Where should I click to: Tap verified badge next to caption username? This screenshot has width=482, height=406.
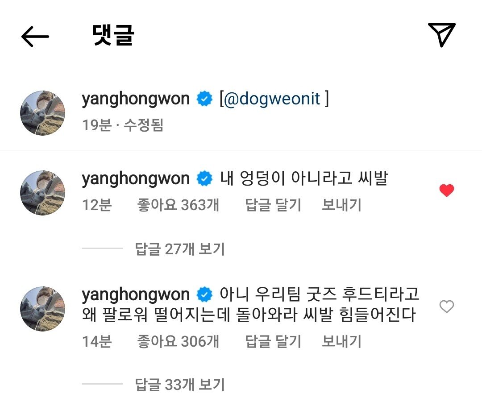(204, 99)
